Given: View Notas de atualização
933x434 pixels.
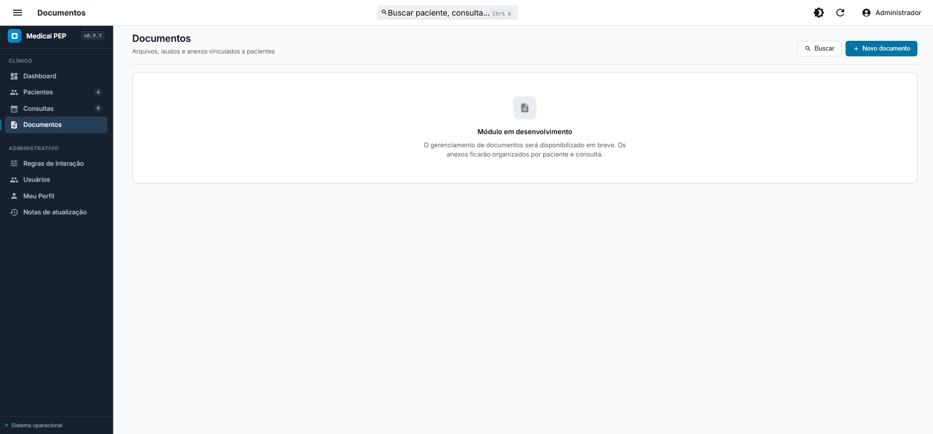Looking at the screenshot, I should pos(56,212).
